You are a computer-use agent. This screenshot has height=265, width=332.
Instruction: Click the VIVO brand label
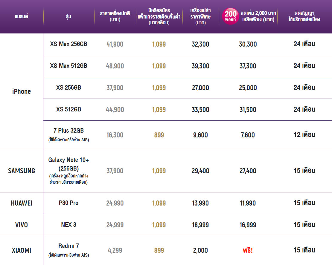tap(22, 225)
